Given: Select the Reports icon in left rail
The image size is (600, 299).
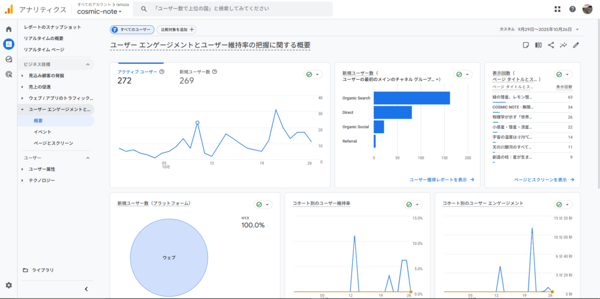Looking at the screenshot, I should point(9,44).
